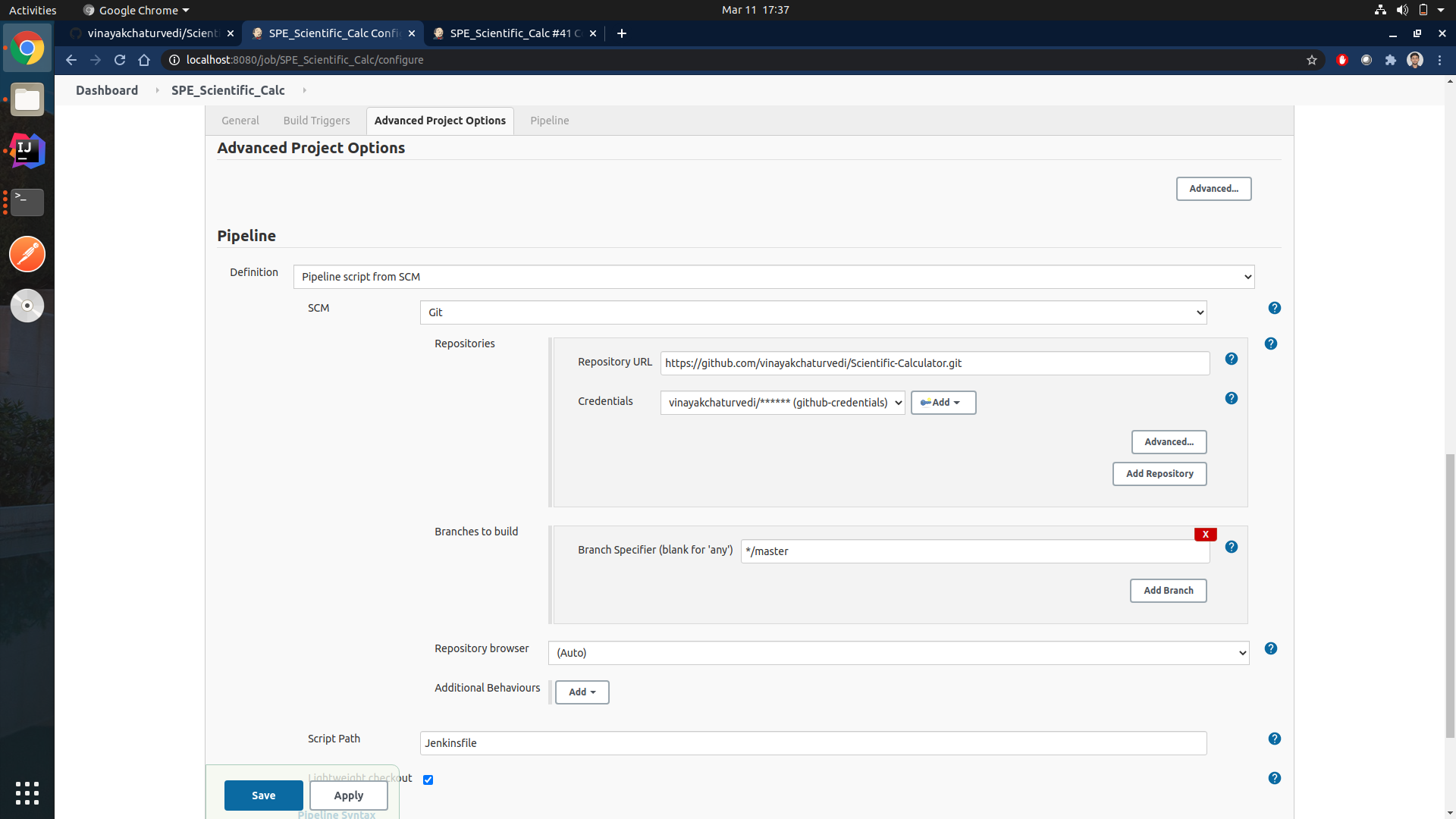Image resolution: width=1456 pixels, height=819 pixels.
Task: Go to Dashboard breadcrumb link
Action: pyautogui.click(x=107, y=90)
